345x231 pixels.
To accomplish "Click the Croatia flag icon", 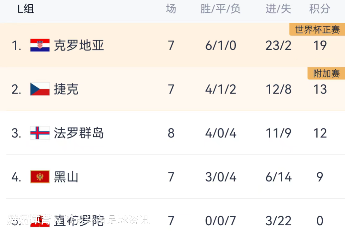I will 40,45.
